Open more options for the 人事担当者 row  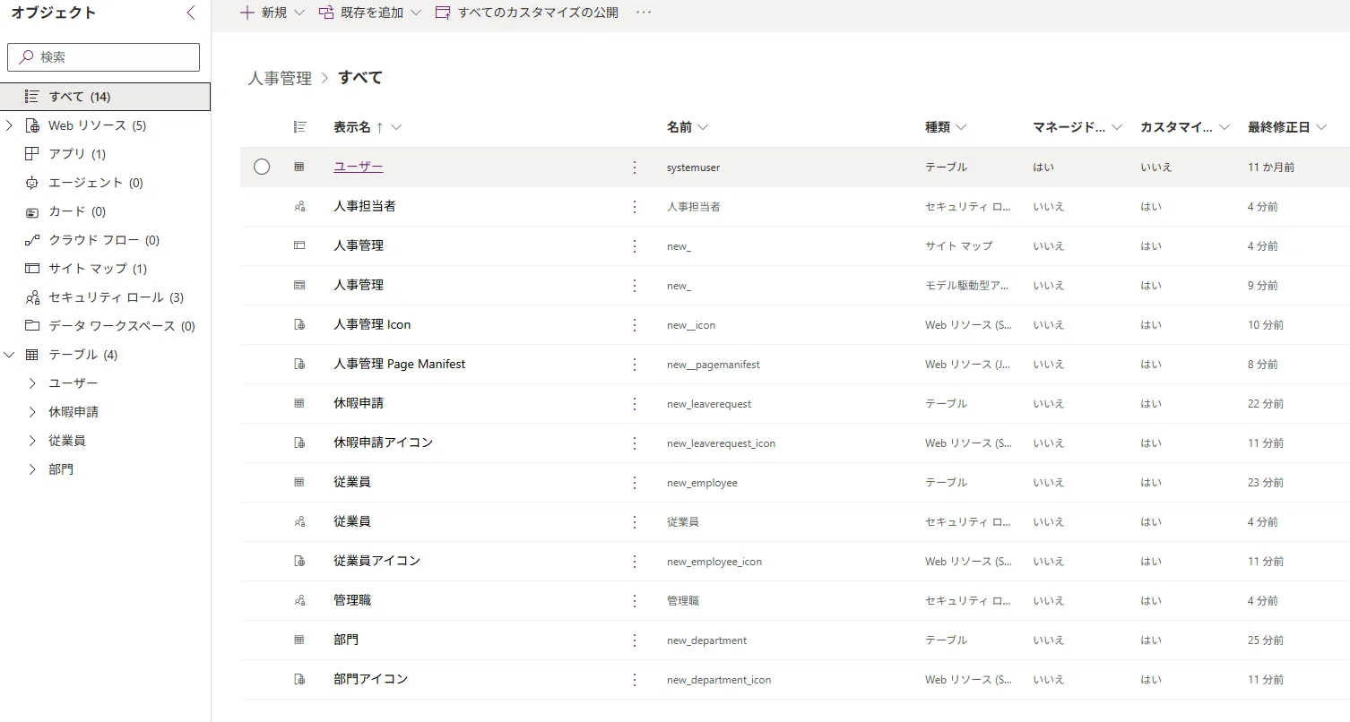tap(635, 207)
